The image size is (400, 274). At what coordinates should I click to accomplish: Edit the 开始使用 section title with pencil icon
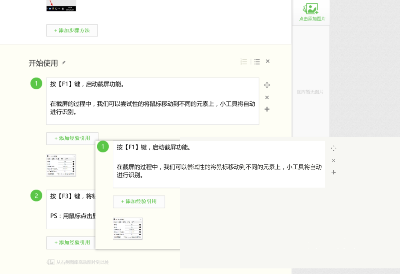(x=64, y=62)
